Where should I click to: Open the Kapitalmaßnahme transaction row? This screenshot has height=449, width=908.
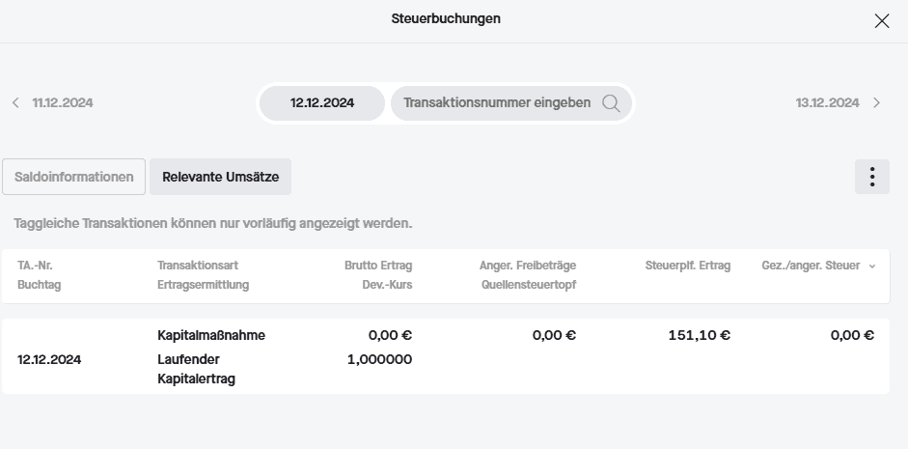210,336
